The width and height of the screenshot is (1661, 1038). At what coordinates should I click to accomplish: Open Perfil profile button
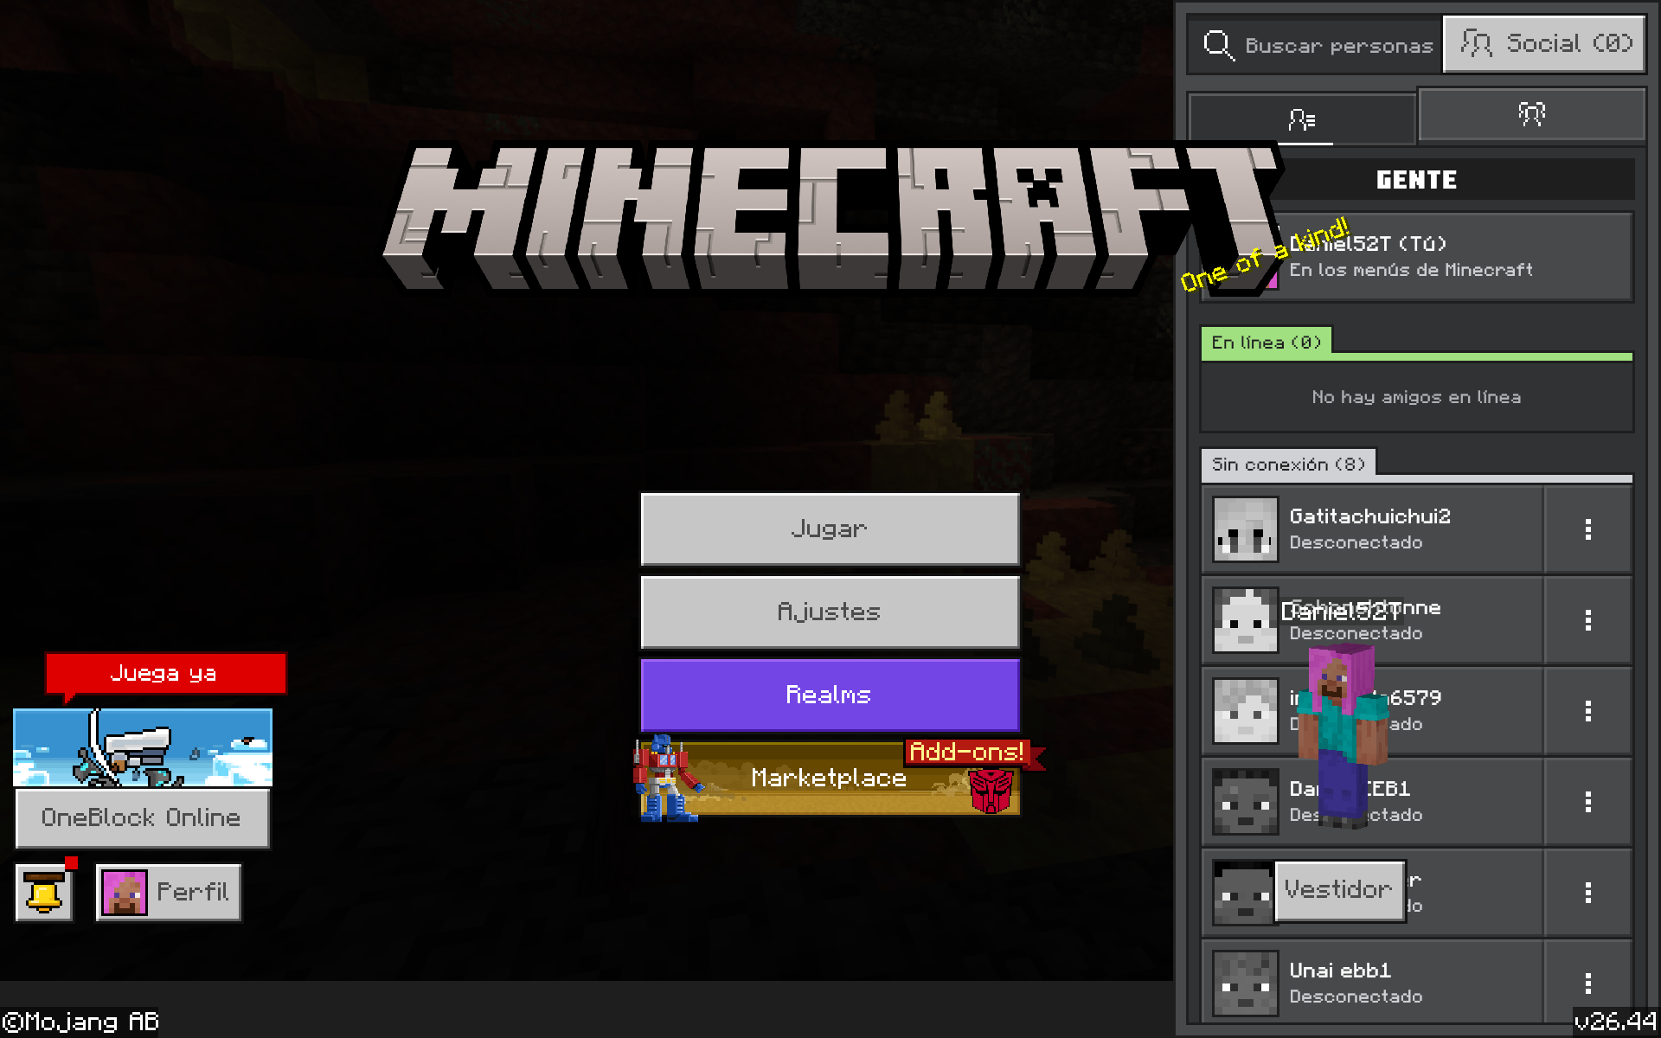click(169, 892)
